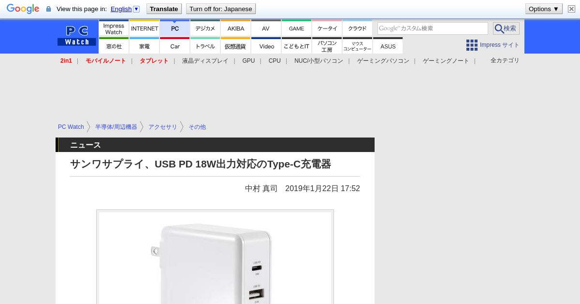
Task: Open the ゲーミングパソコン category link
Action: click(383, 61)
